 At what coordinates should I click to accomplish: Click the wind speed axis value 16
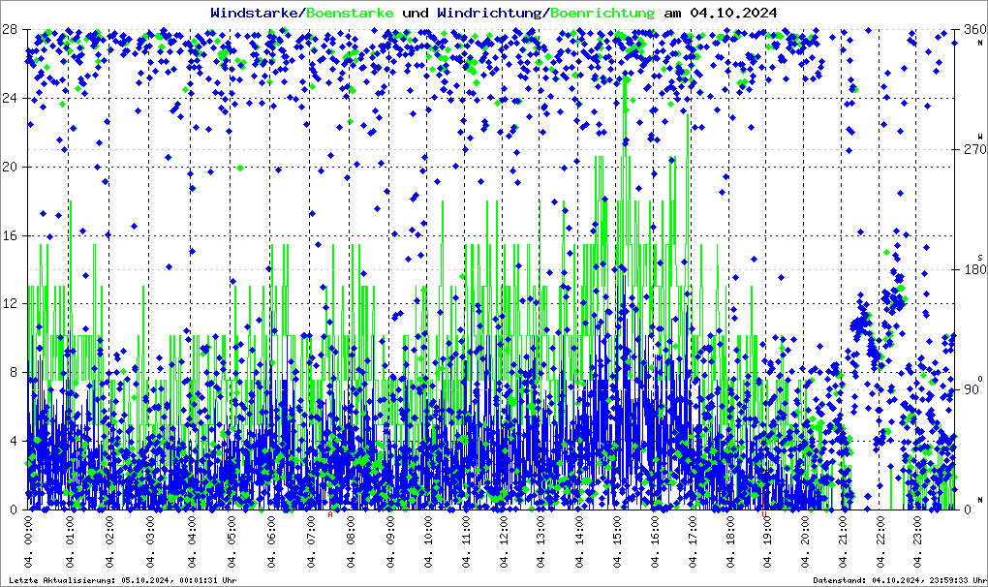coord(9,235)
